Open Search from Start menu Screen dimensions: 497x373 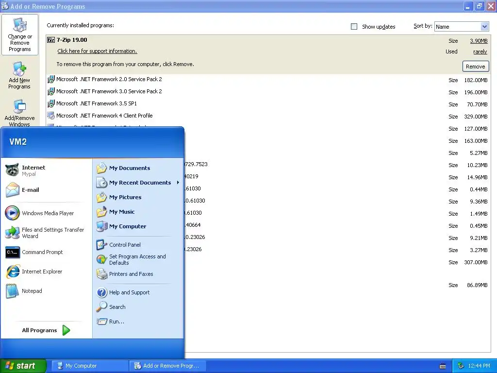pyautogui.click(x=138, y=307)
